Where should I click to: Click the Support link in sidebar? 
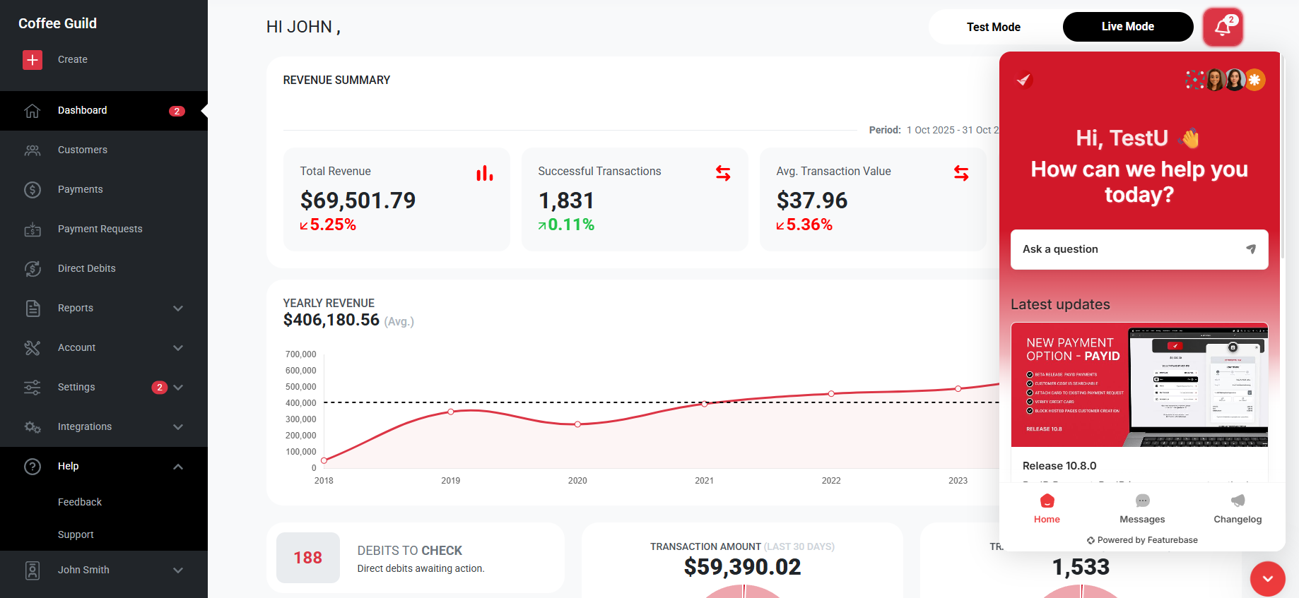76,534
